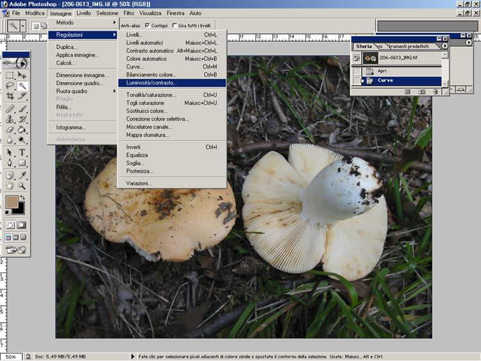Open tool preset picker dropdown arrow
Screen dimensions: 481x361
23,26
